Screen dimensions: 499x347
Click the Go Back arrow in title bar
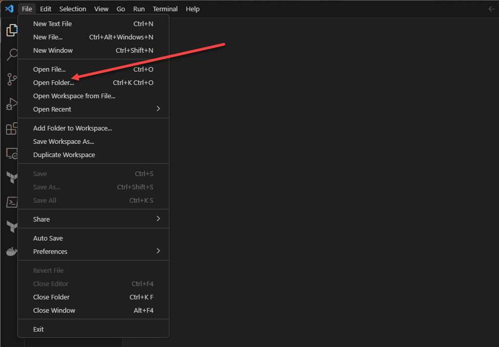pyautogui.click(x=492, y=9)
